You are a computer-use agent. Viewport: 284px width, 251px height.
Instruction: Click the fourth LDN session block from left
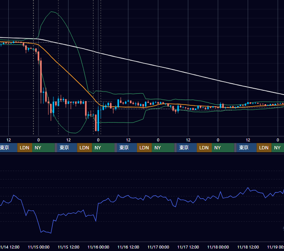click(204, 148)
